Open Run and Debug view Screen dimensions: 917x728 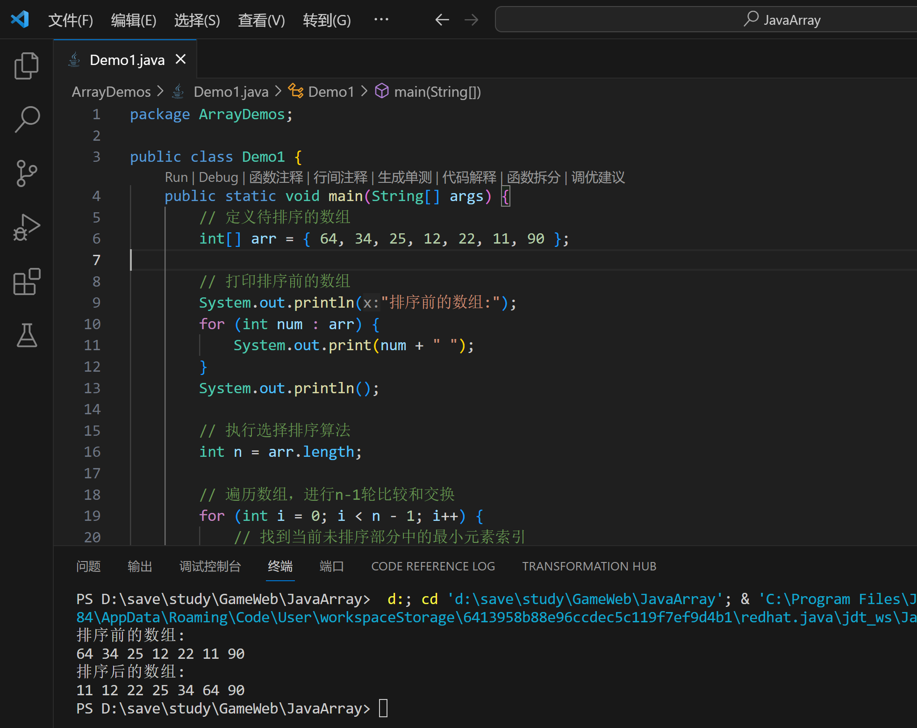(x=27, y=228)
